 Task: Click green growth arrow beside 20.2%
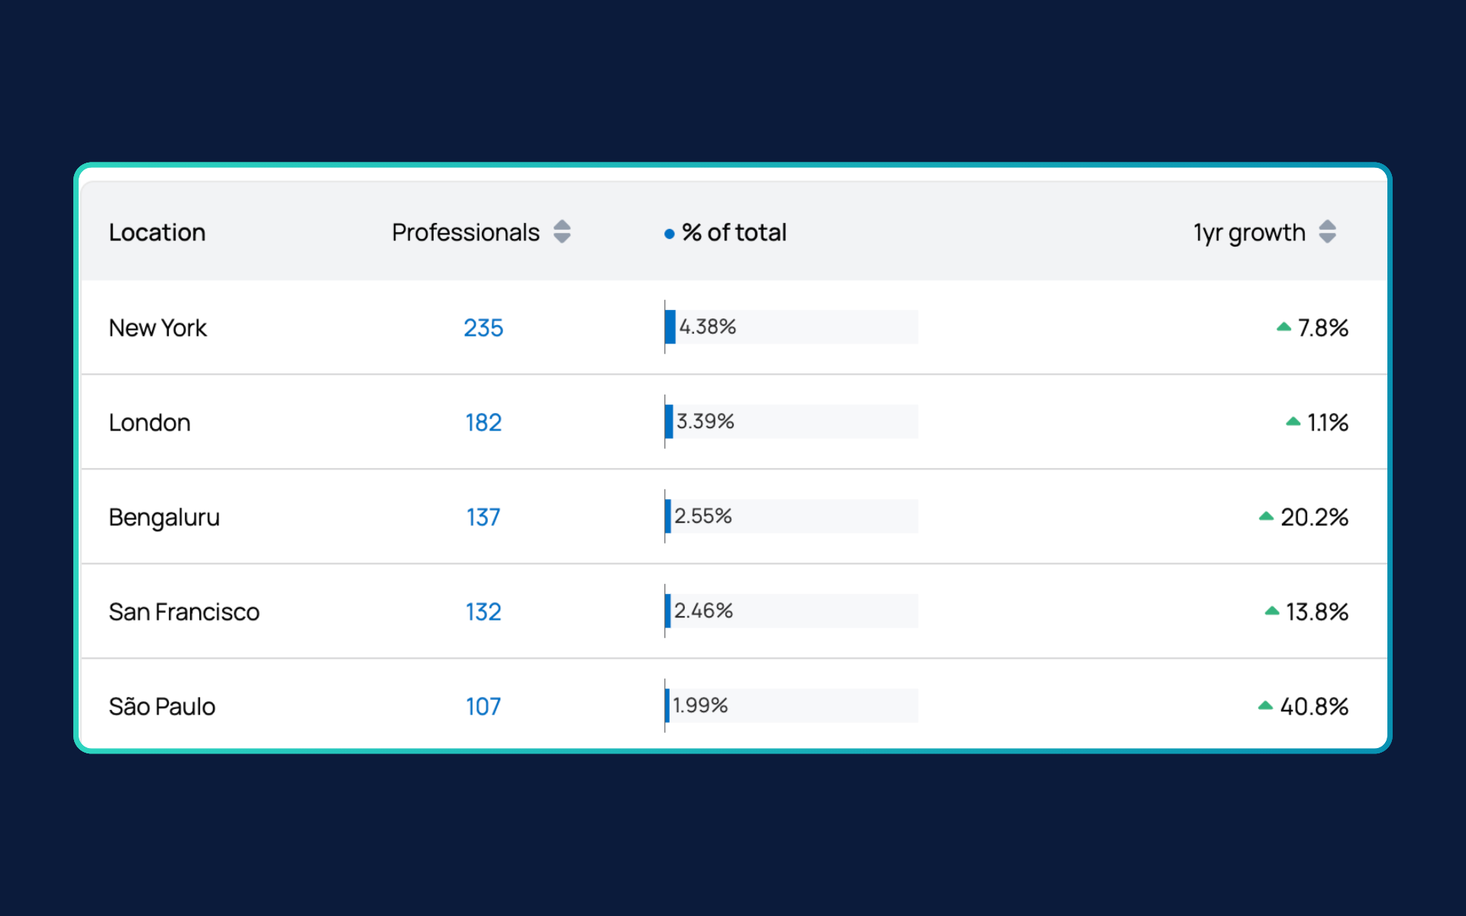pos(1266,516)
